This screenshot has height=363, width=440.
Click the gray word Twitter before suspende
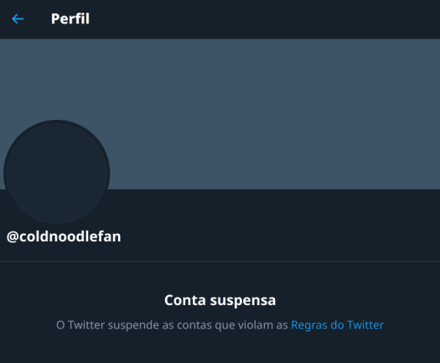(86, 324)
